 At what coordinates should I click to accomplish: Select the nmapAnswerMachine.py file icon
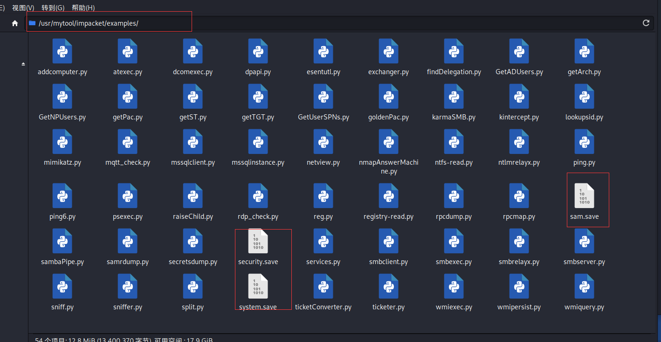pos(389,142)
